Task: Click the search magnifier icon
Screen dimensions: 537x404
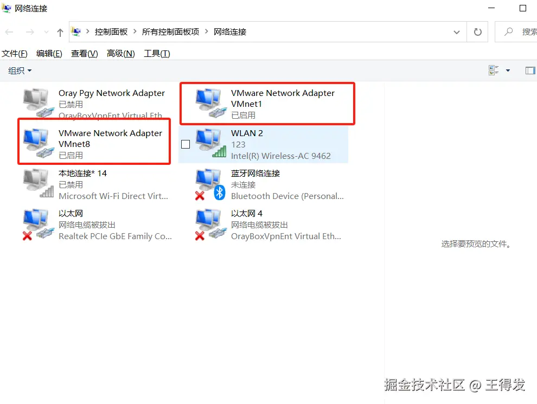Action: (509, 31)
